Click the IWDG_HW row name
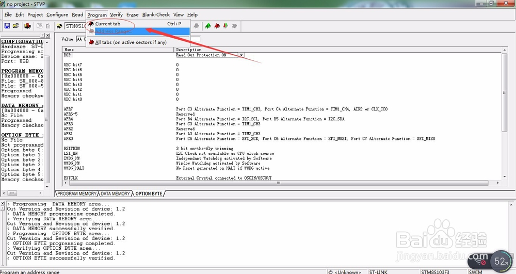Viewport: 516px width, 274px height. point(71,158)
